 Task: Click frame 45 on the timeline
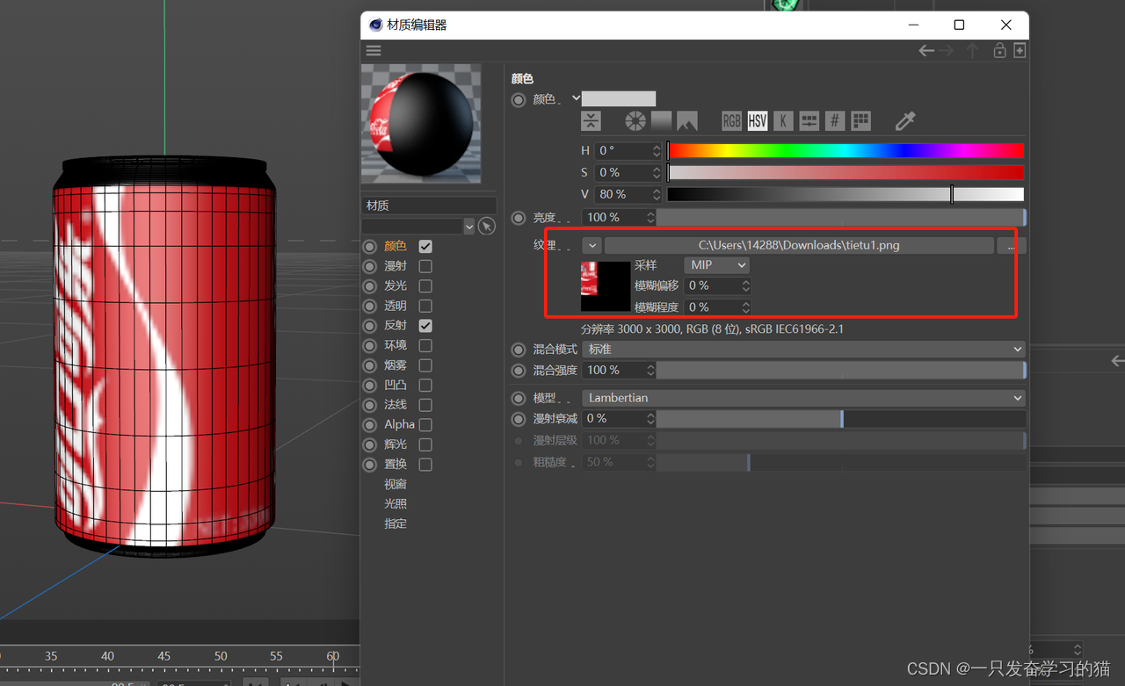tap(164, 656)
